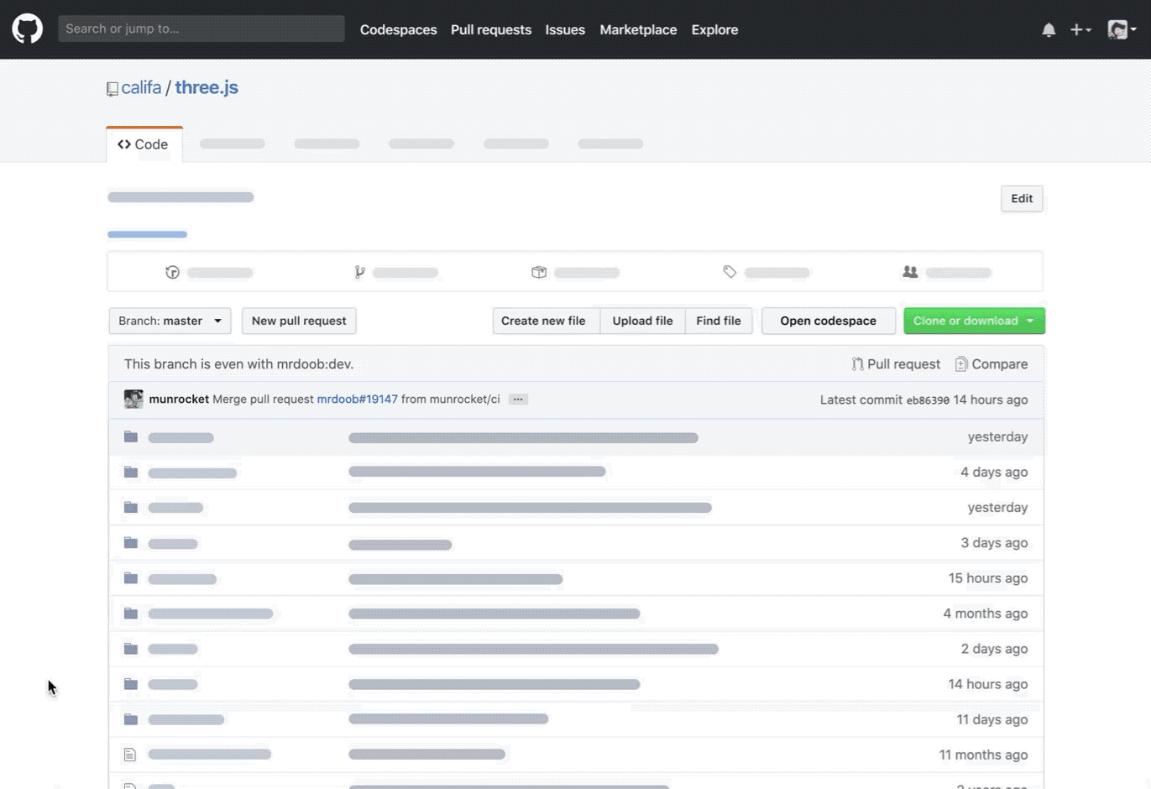Open commit hash eb86390
Screen dimensions: 1151x789
click(928, 400)
